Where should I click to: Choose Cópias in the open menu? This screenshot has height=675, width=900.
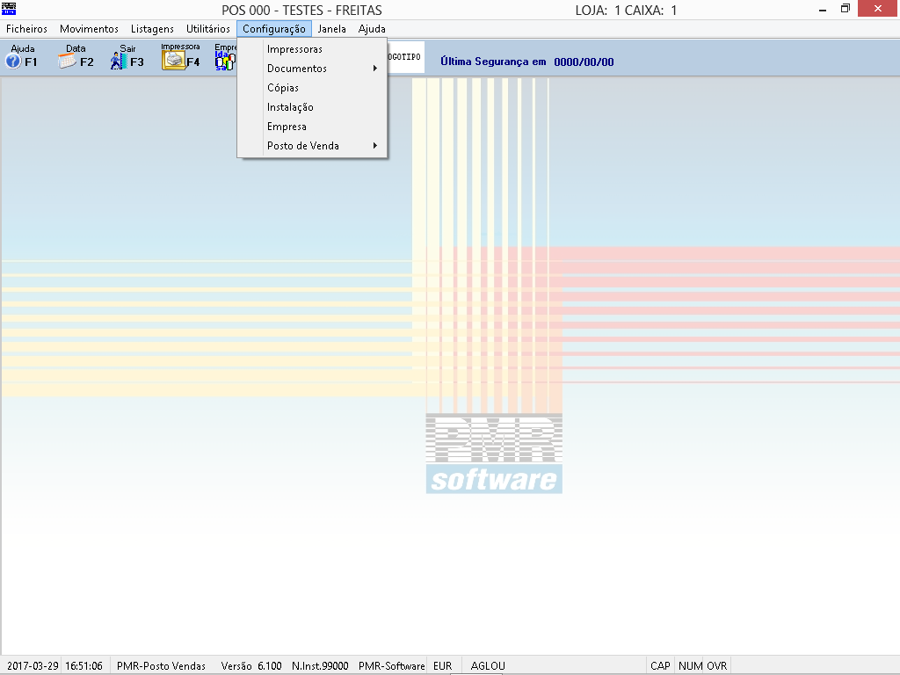283,88
